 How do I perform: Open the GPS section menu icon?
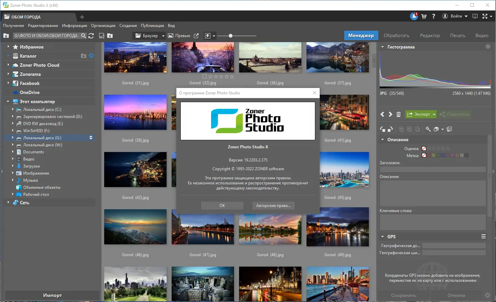[484, 236]
